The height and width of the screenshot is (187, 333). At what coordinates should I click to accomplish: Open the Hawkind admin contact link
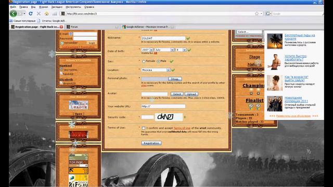66,65
